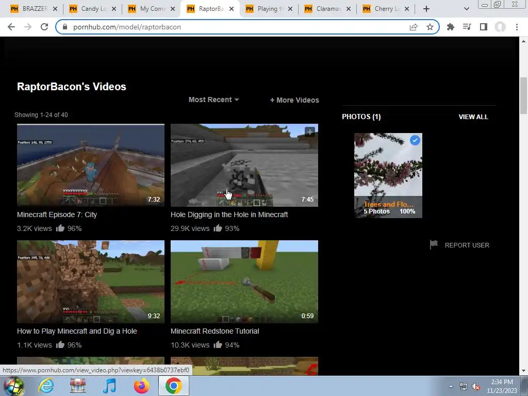The image size is (528, 396).
Task: Click the Minecraft Redstone Tutorial title
Action: [215, 331]
